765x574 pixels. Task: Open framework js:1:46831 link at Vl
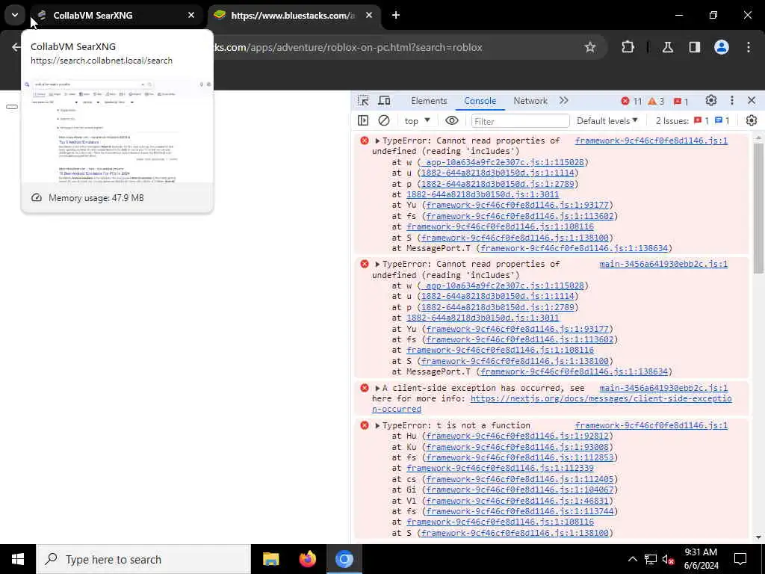pos(517,501)
